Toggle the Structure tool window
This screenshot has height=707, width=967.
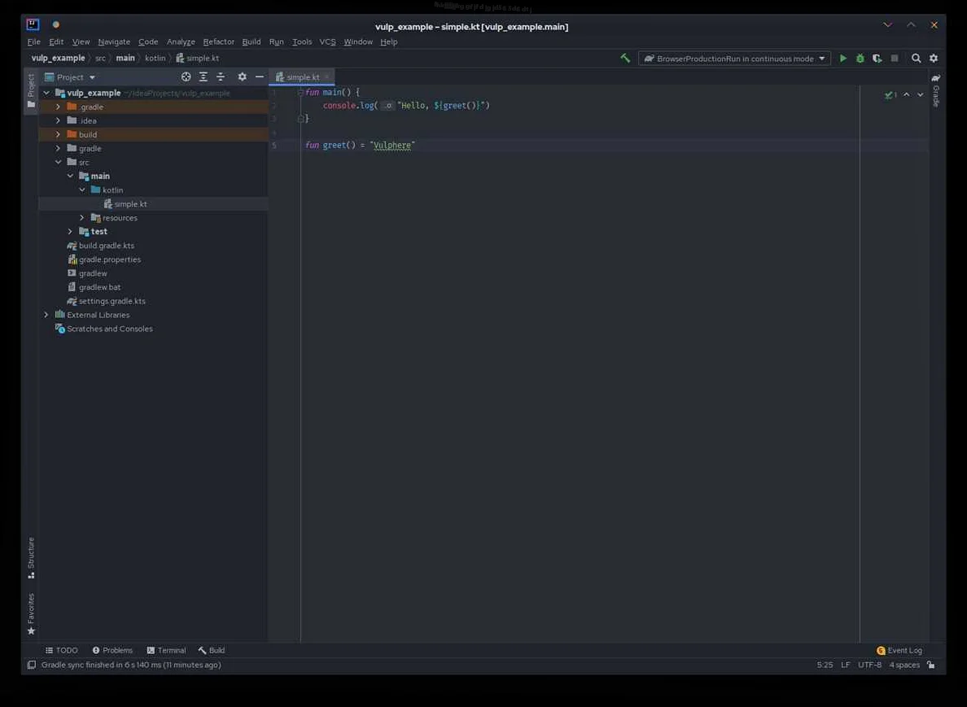(x=31, y=557)
